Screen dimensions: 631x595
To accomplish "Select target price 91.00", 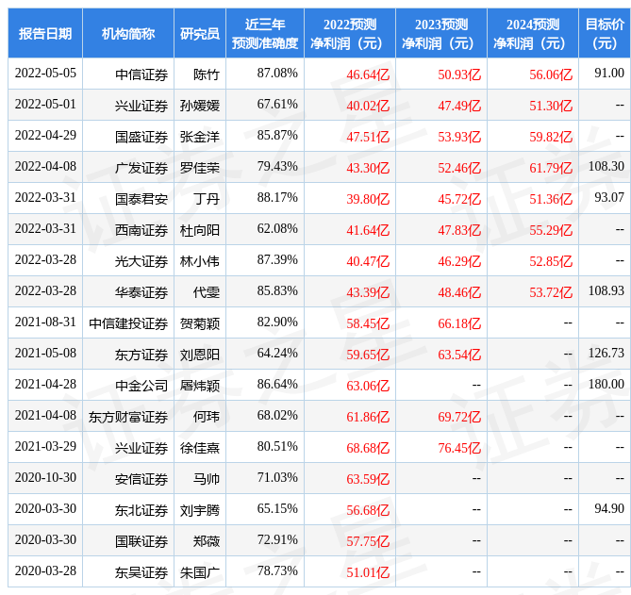I will point(609,74).
